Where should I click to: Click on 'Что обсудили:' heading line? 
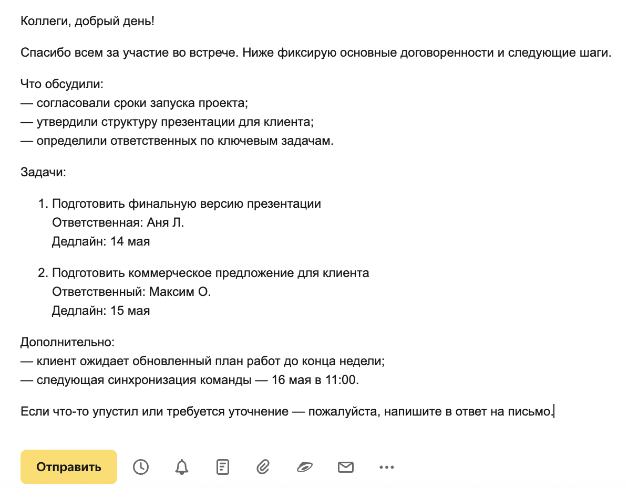click(x=61, y=84)
